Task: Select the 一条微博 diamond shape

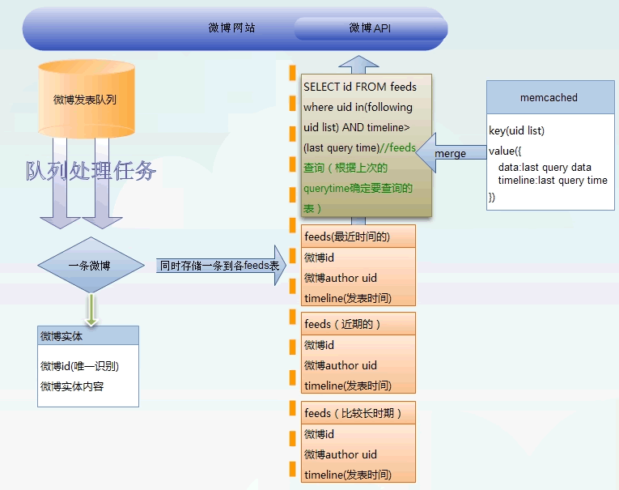Action: 91,265
